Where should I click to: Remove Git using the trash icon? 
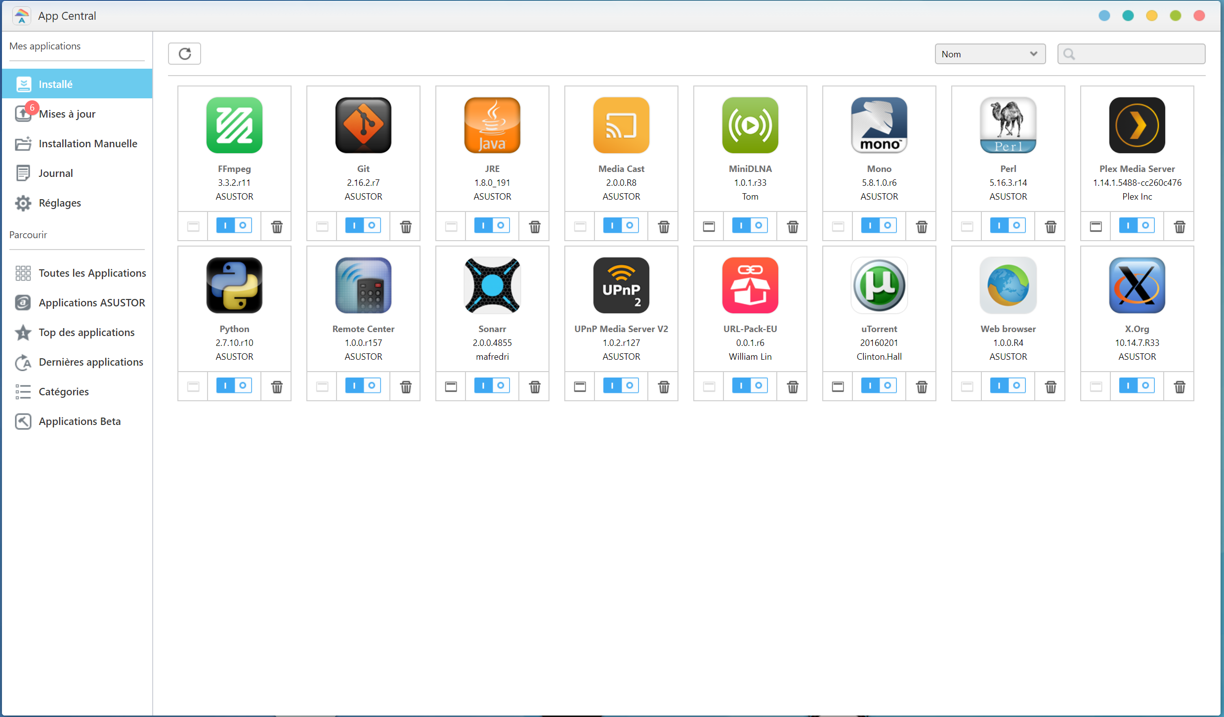pyautogui.click(x=406, y=226)
